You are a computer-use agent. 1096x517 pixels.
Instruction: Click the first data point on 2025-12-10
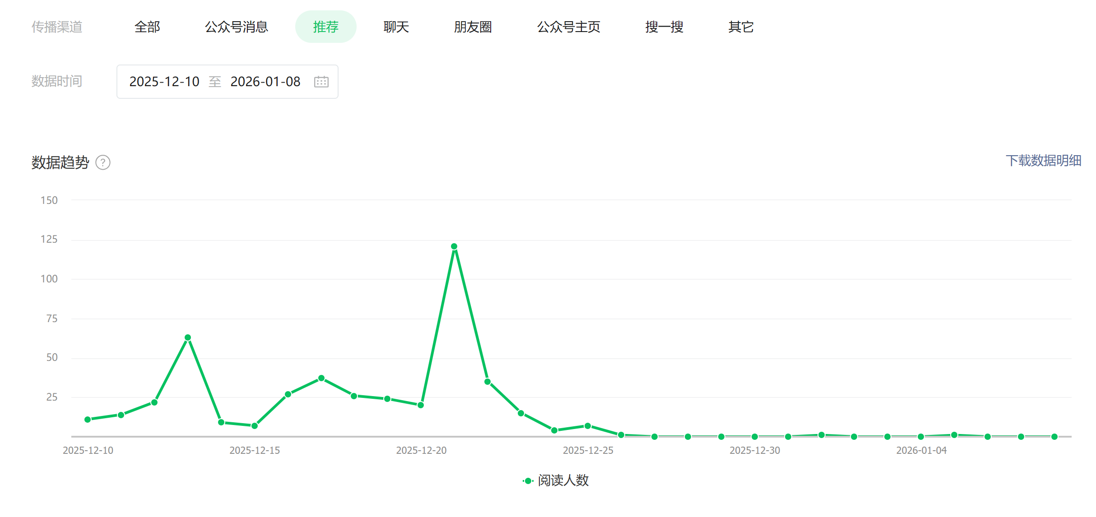[x=88, y=420]
